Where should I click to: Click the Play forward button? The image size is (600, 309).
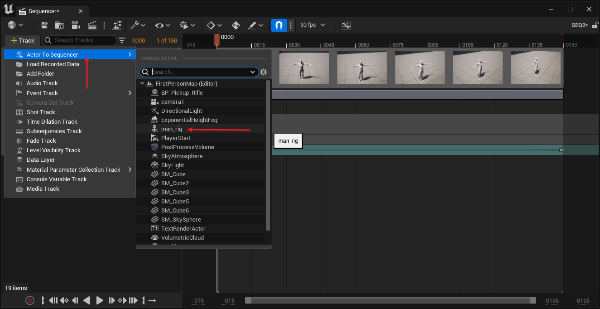point(100,300)
